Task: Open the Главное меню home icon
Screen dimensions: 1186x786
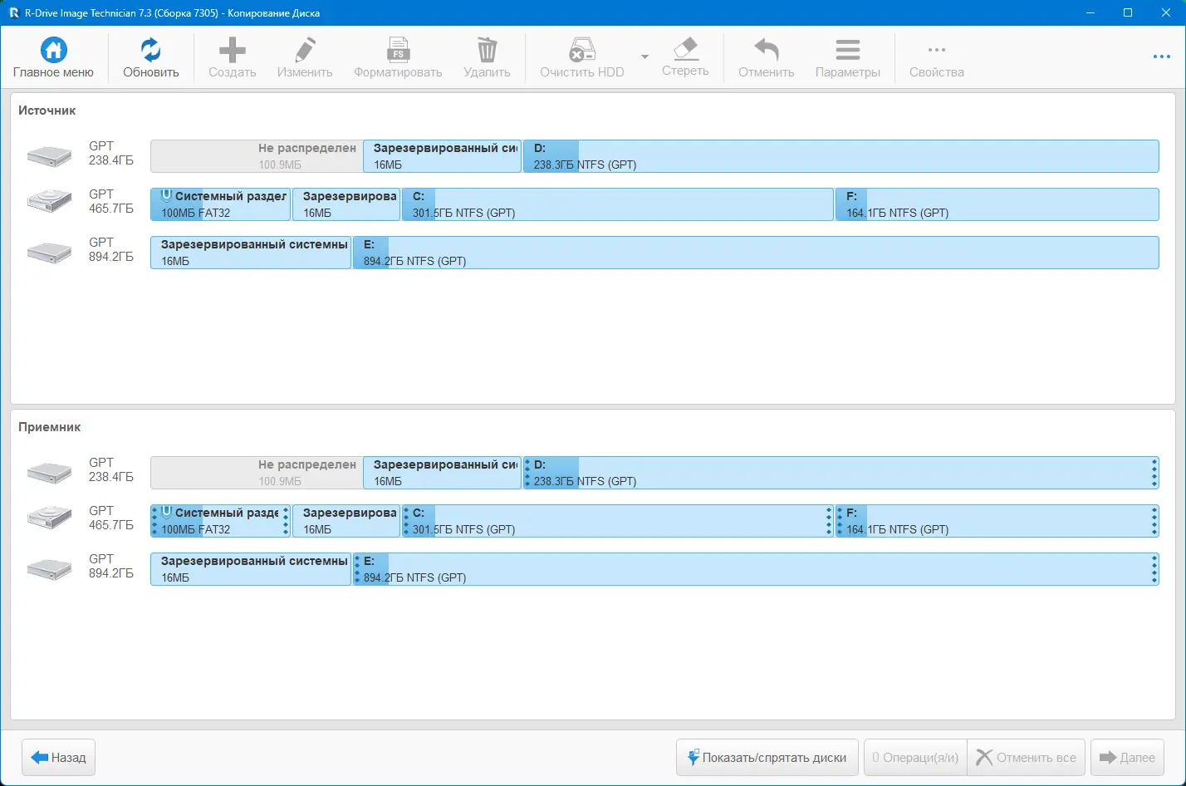Action: [53, 51]
